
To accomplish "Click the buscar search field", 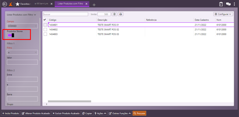I will click(x=66, y=14).
